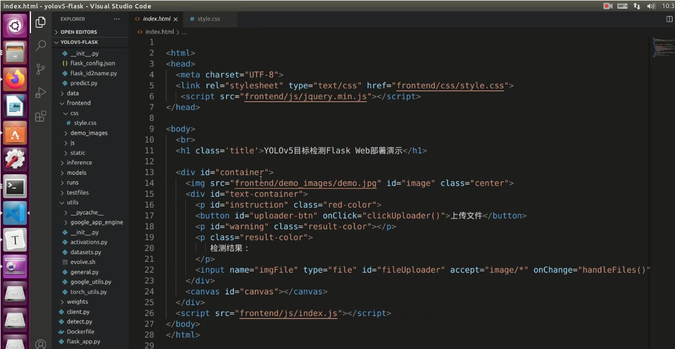Viewport: 675px width, 349px height.
Task: Open the Explorer view in the activity bar
Action: (x=41, y=22)
